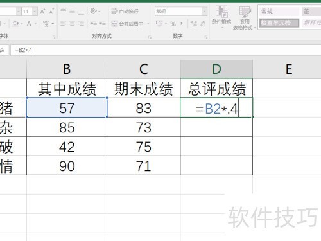321x241 pixels.
Task: Click cell containing 85
Action: tap(67, 127)
